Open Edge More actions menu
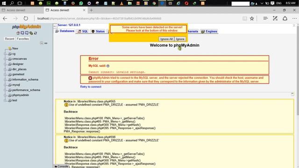This screenshot has width=299, height=168. point(295,18)
